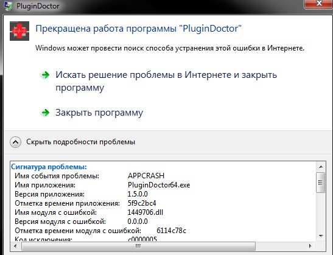The width and height of the screenshot is (333, 255).
Task: Click horizontal scrollbar left arrow
Action: [x=15, y=246]
